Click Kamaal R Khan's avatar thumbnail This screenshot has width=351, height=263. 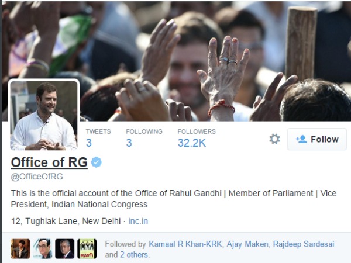pyautogui.click(x=20, y=249)
